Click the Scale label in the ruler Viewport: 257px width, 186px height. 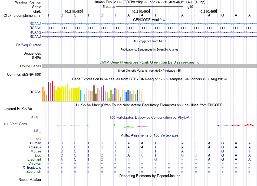pos(37,7)
